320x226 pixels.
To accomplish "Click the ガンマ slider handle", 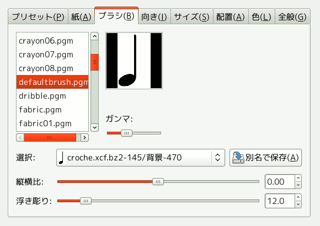I will click(126, 133).
